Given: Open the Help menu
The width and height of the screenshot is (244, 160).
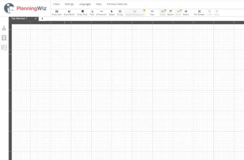Looking at the screenshot, I should click(99, 4).
